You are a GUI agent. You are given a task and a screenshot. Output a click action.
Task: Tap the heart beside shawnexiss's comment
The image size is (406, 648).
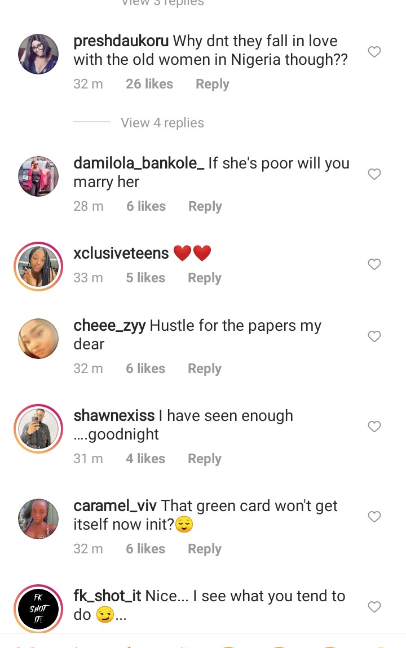pyautogui.click(x=374, y=427)
